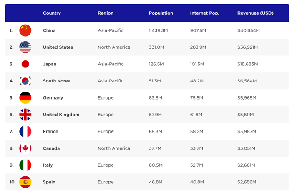The image size is (292, 190).
Task: Select the Germany flag icon
Action: (25, 98)
